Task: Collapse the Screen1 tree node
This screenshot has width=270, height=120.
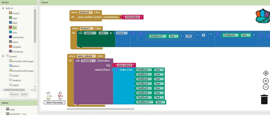Action: [3, 56]
